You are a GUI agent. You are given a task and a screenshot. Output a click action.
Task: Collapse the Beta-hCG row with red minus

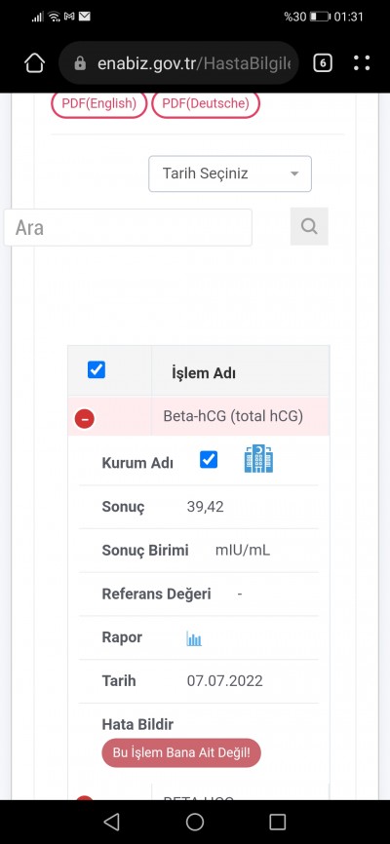point(85,418)
